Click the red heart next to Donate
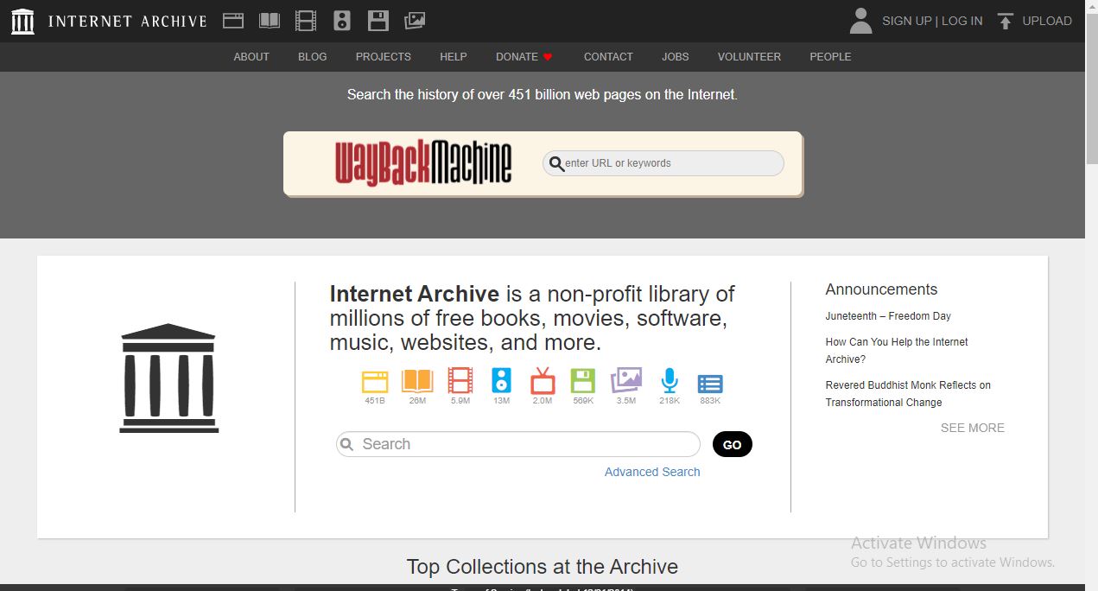Viewport: 1098px width, 591px height. click(548, 57)
